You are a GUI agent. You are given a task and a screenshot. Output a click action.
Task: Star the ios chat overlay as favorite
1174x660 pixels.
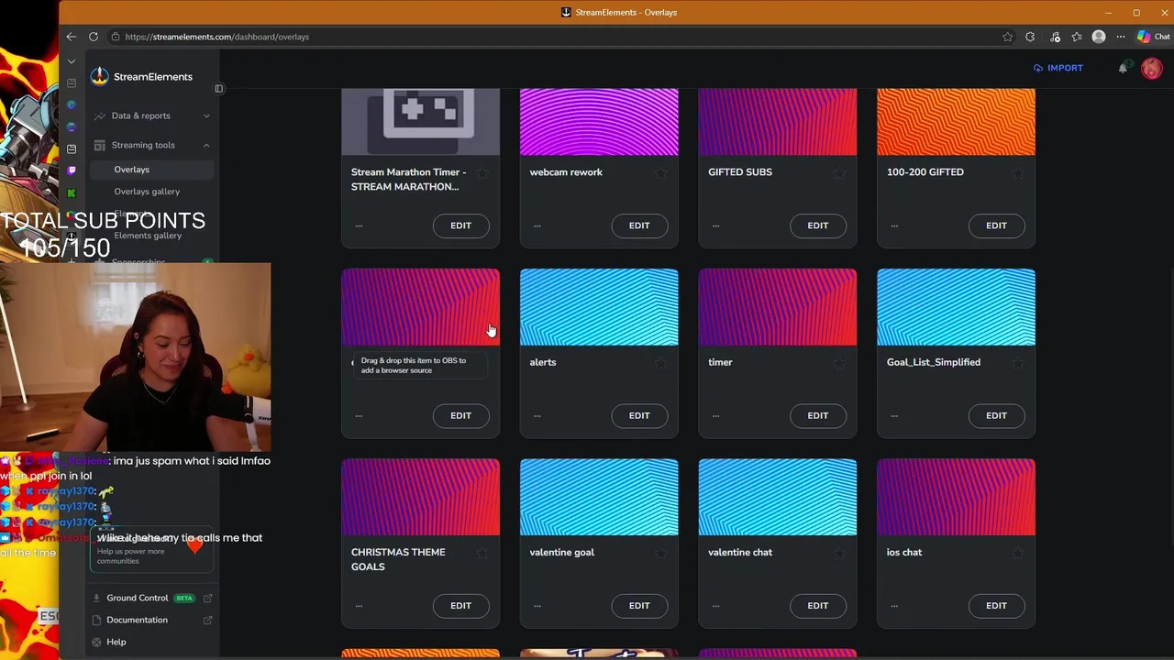pyautogui.click(x=1017, y=553)
